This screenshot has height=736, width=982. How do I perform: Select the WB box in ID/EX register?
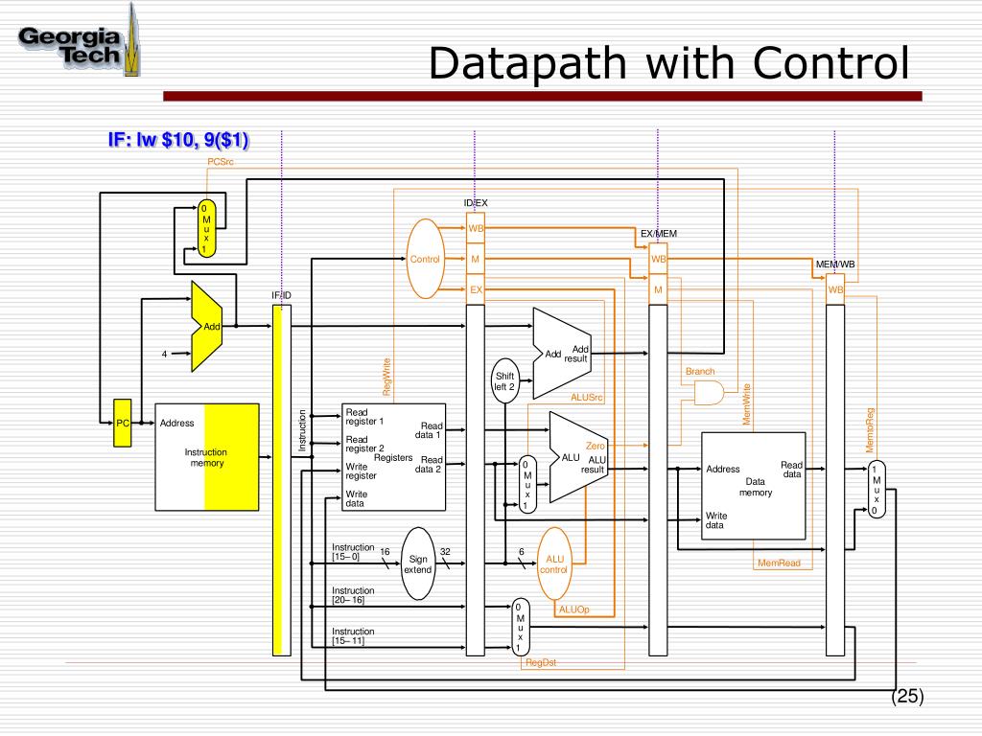476,228
